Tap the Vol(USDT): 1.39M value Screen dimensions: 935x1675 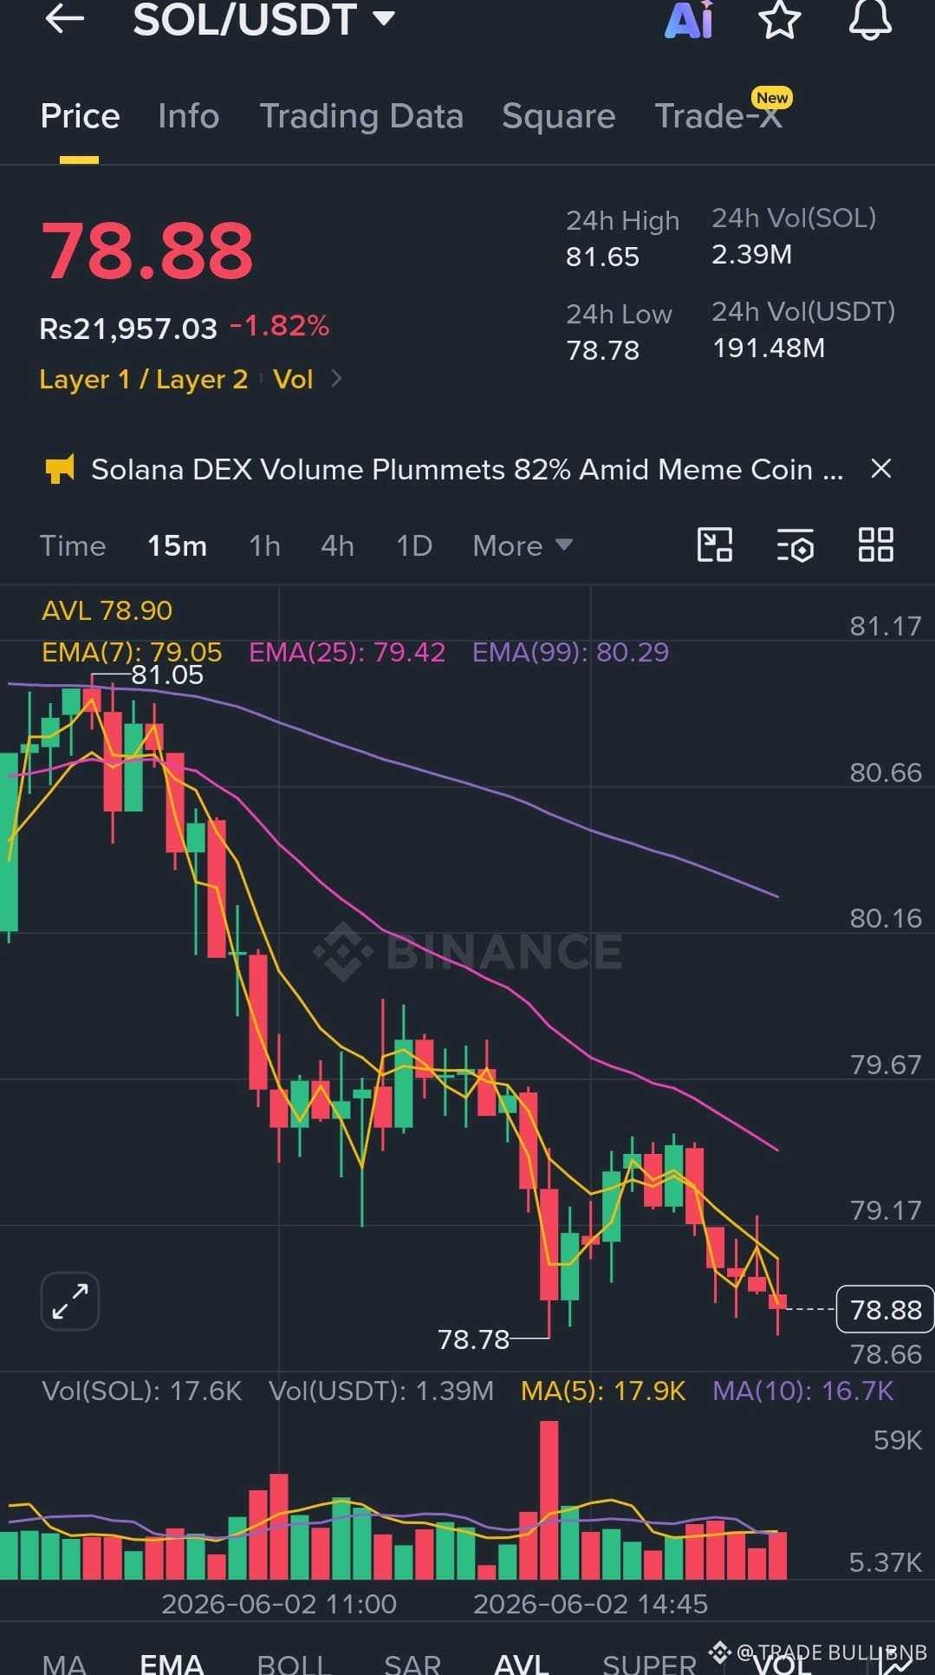(381, 1391)
